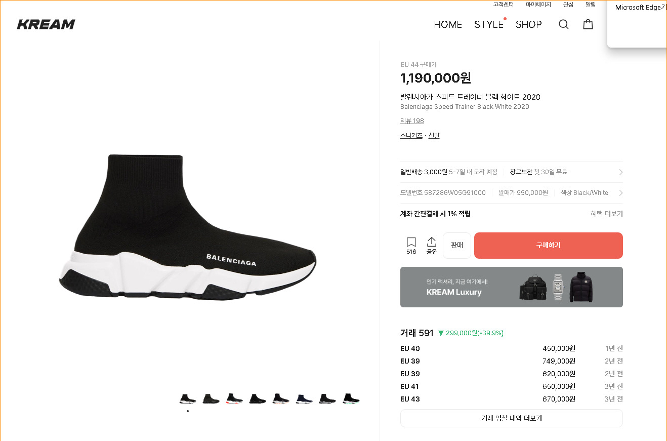Open the STYLE menu
This screenshot has width=667, height=441.
pyautogui.click(x=488, y=24)
